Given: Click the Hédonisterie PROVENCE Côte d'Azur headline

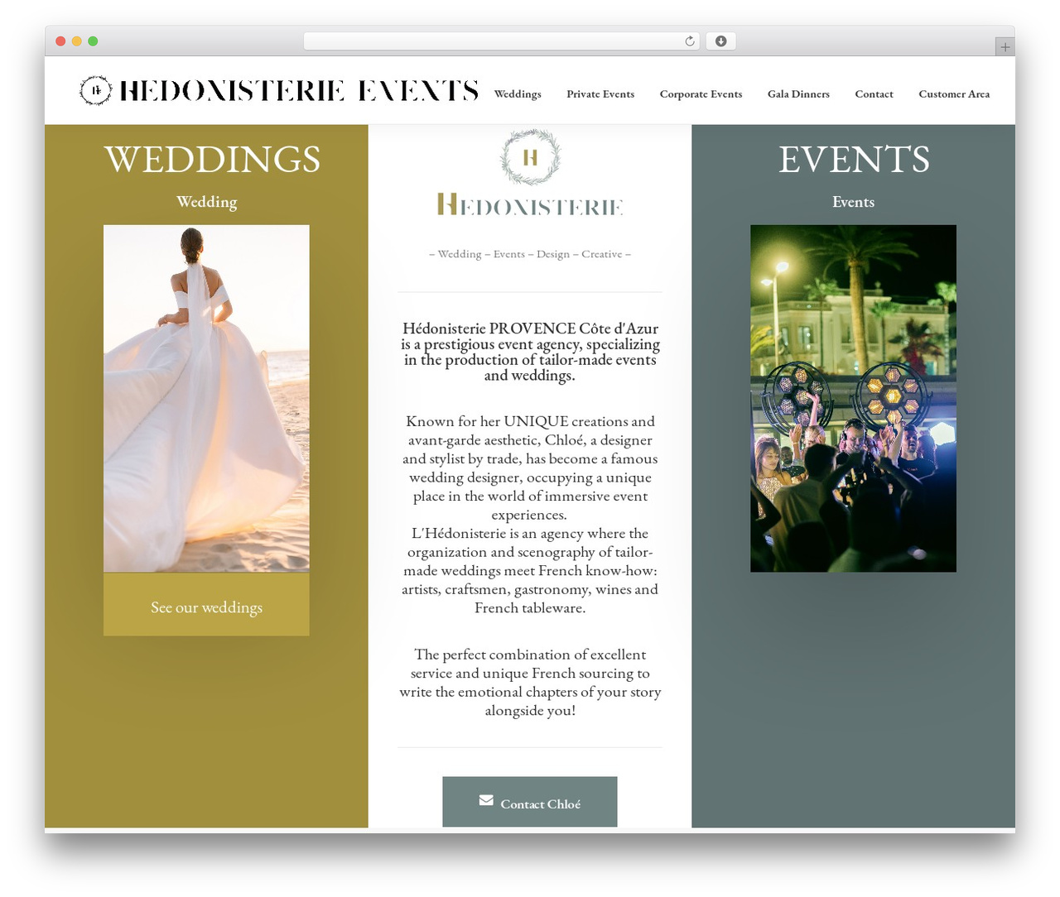Looking at the screenshot, I should pyautogui.click(x=530, y=352).
